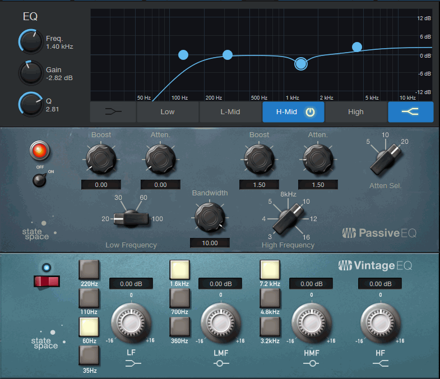Click the LF 0.00 dB value display

point(131,284)
